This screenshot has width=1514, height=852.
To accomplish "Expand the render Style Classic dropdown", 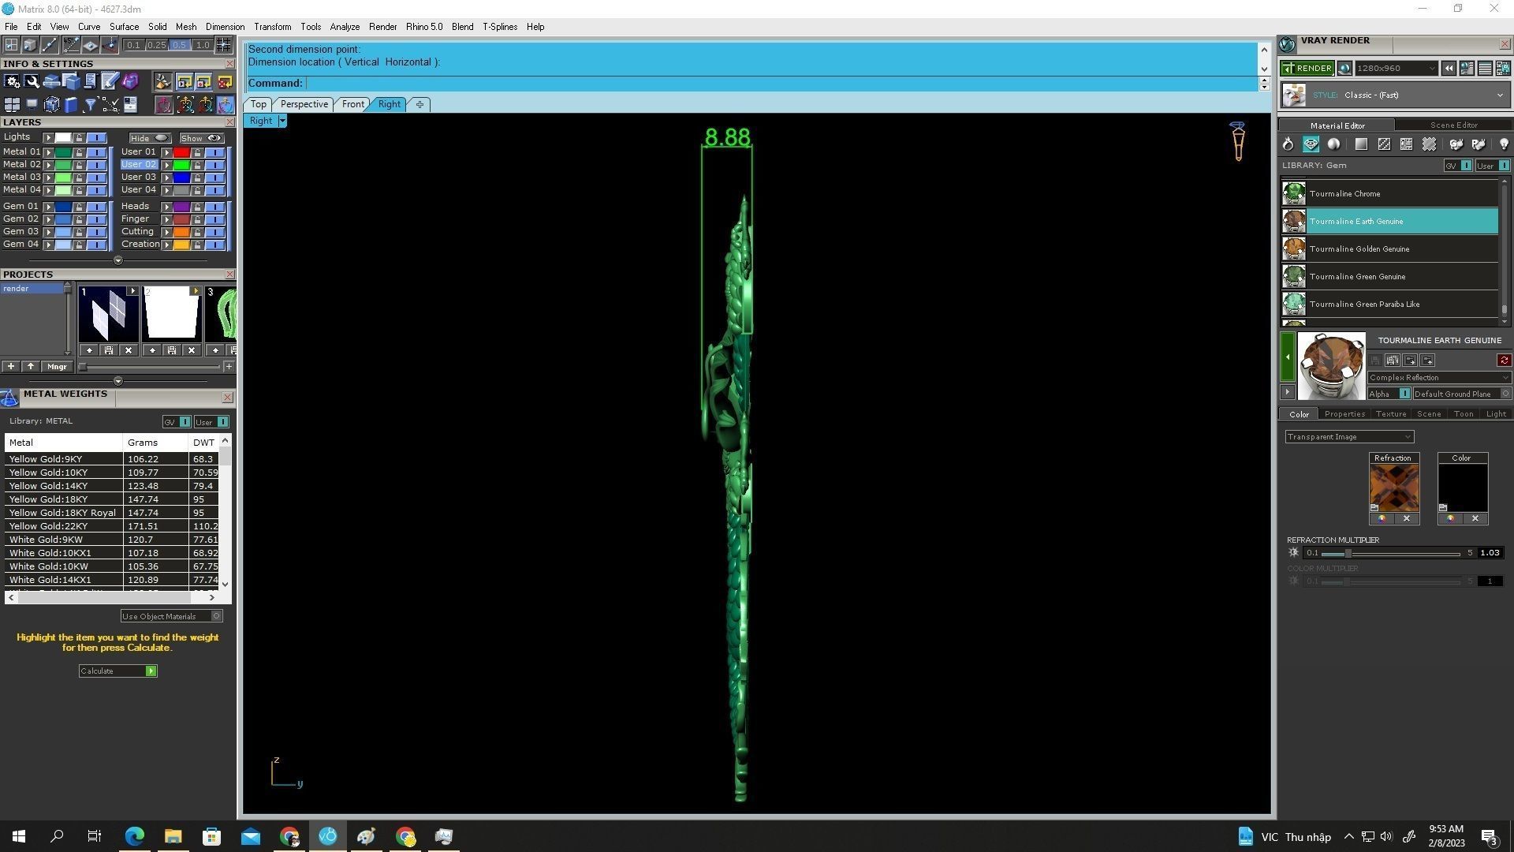I will (1499, 95).
